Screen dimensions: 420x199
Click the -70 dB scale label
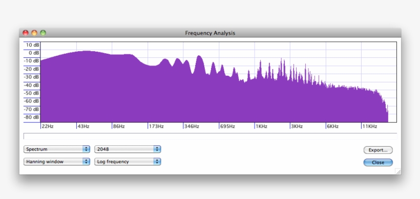click(x=32, y=109)
